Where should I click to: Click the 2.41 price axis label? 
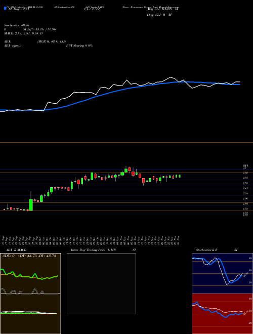pos(245,188)
